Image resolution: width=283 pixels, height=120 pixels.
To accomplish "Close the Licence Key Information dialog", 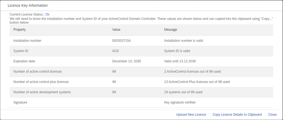I will tap(272, 114).
